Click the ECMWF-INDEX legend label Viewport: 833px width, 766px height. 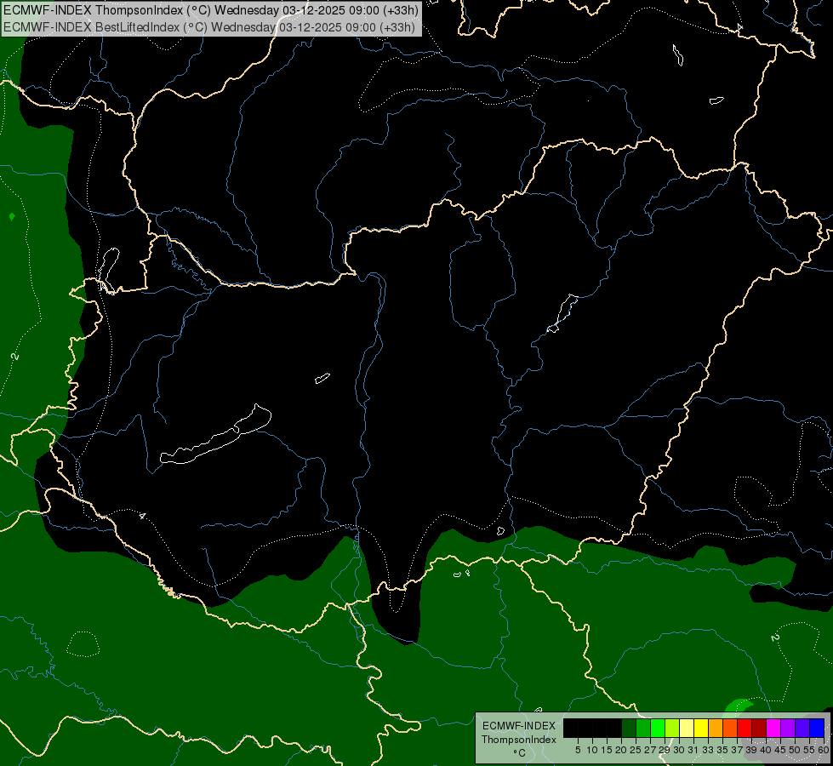coord(519,726)
